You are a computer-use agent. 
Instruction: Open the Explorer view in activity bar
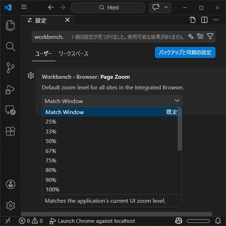pyautogui.click(x=10, y=25)
